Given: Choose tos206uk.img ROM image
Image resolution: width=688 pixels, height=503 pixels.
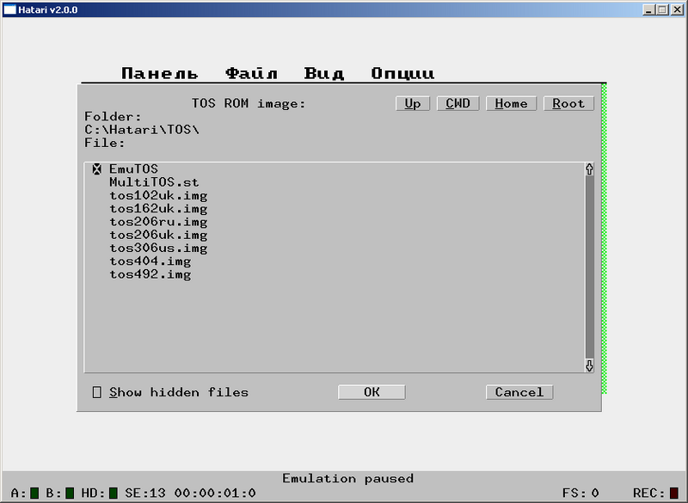Looking at the screenshot, I should tap(158, 235).
